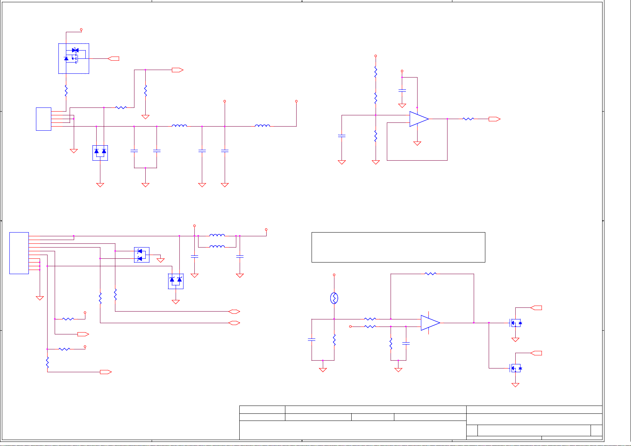The image size is (631, 446).
Task: Click the empty note box above thermistor circuit
Action: 398,247
